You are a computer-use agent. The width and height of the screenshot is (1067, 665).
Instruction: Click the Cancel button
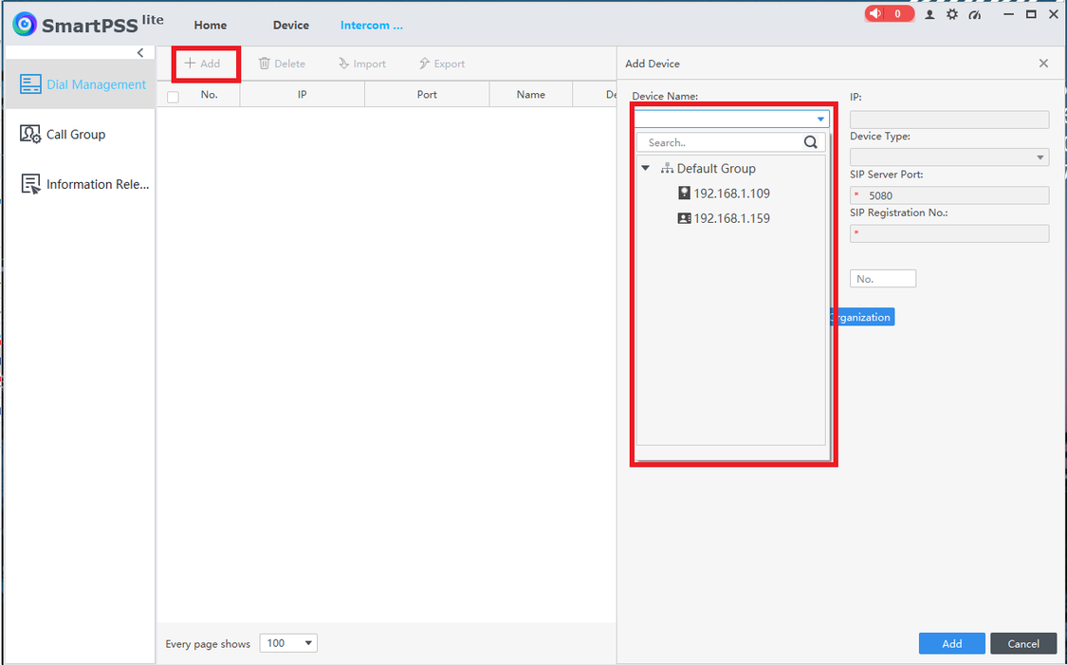pyautogui.click(x=1023, y=643)
